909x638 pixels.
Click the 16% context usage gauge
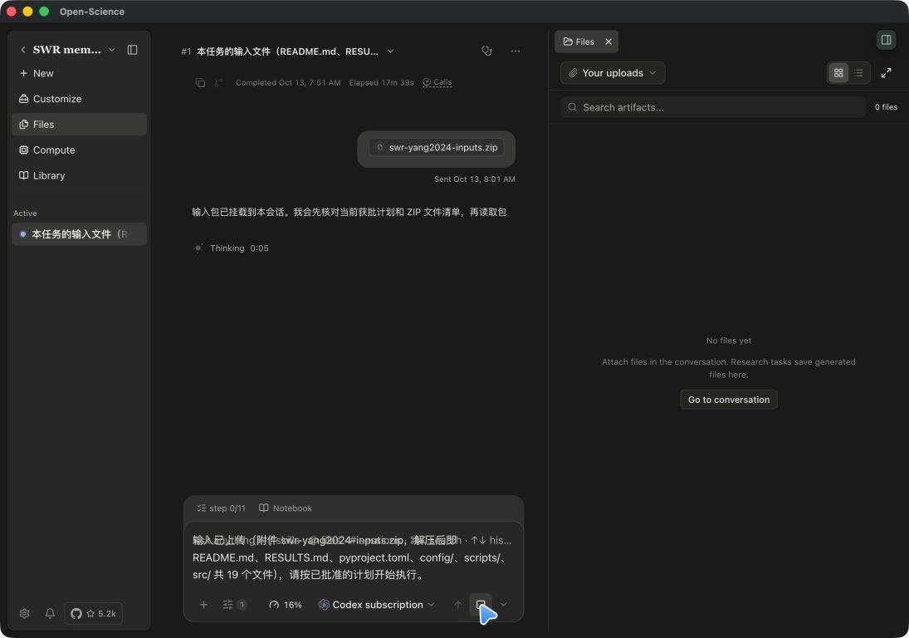coord(286,605)
